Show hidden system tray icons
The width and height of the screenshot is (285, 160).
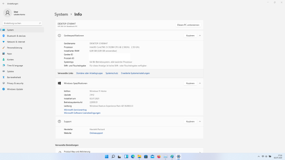(x=258, y=156)
